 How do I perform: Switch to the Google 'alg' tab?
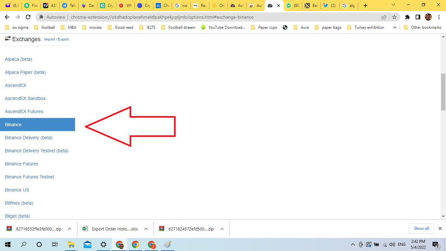[x=349, y=6]
